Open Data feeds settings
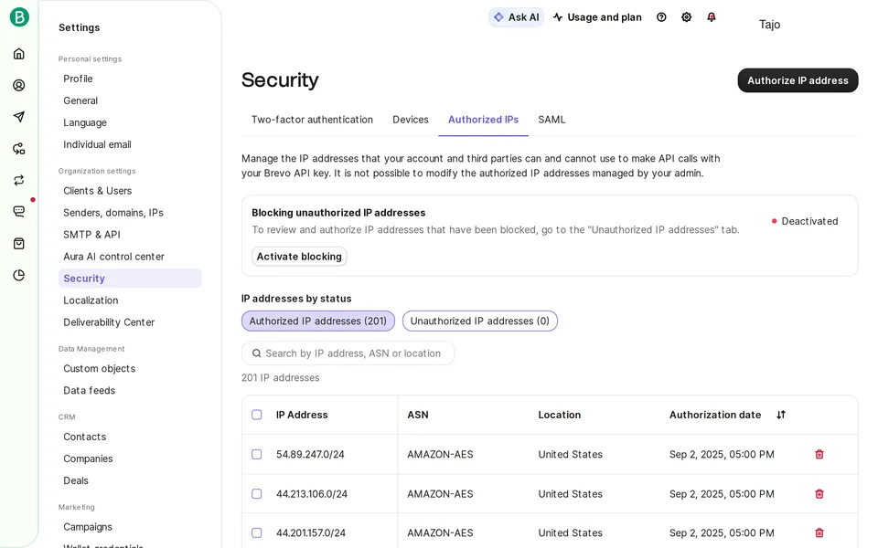 89,390
